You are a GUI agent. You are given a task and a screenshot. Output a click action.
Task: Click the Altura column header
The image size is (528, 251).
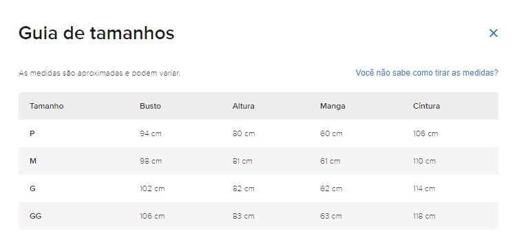[244, 106]
